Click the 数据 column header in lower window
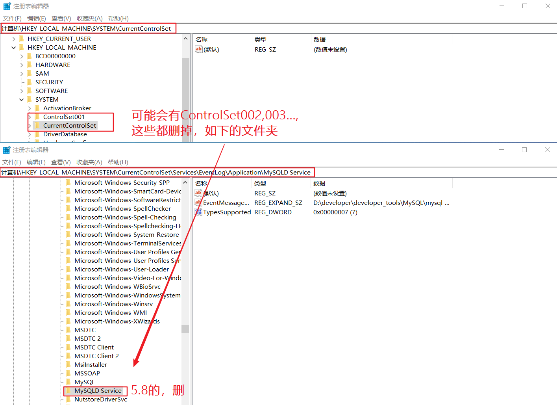 pyautogui.click(x=319, y=183)
